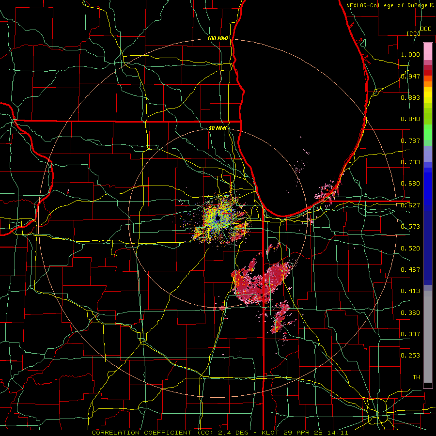Click the 0.520 scale value
Screen dimensions: 436x436
[x=410, y=249]
